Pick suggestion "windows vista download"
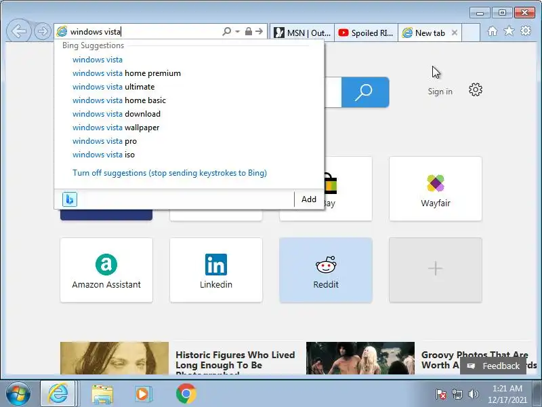Image resolution: width=542 pixels, height=407 pixels. tap(117, 113)
